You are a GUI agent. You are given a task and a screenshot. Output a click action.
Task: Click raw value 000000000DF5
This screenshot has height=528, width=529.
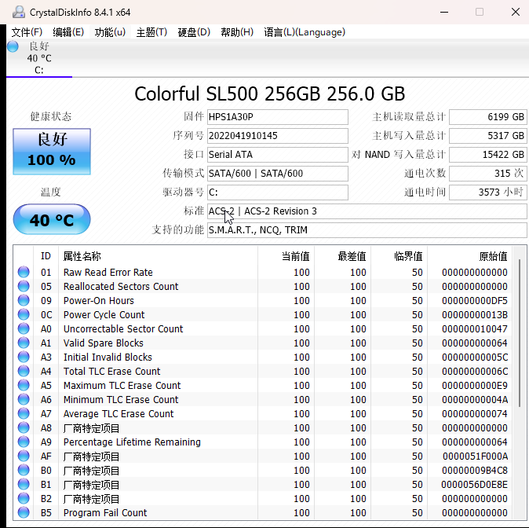pos(474,300)
